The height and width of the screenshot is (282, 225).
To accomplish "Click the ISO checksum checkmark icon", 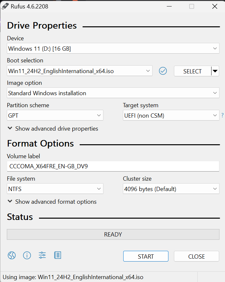I will [163, 71].
